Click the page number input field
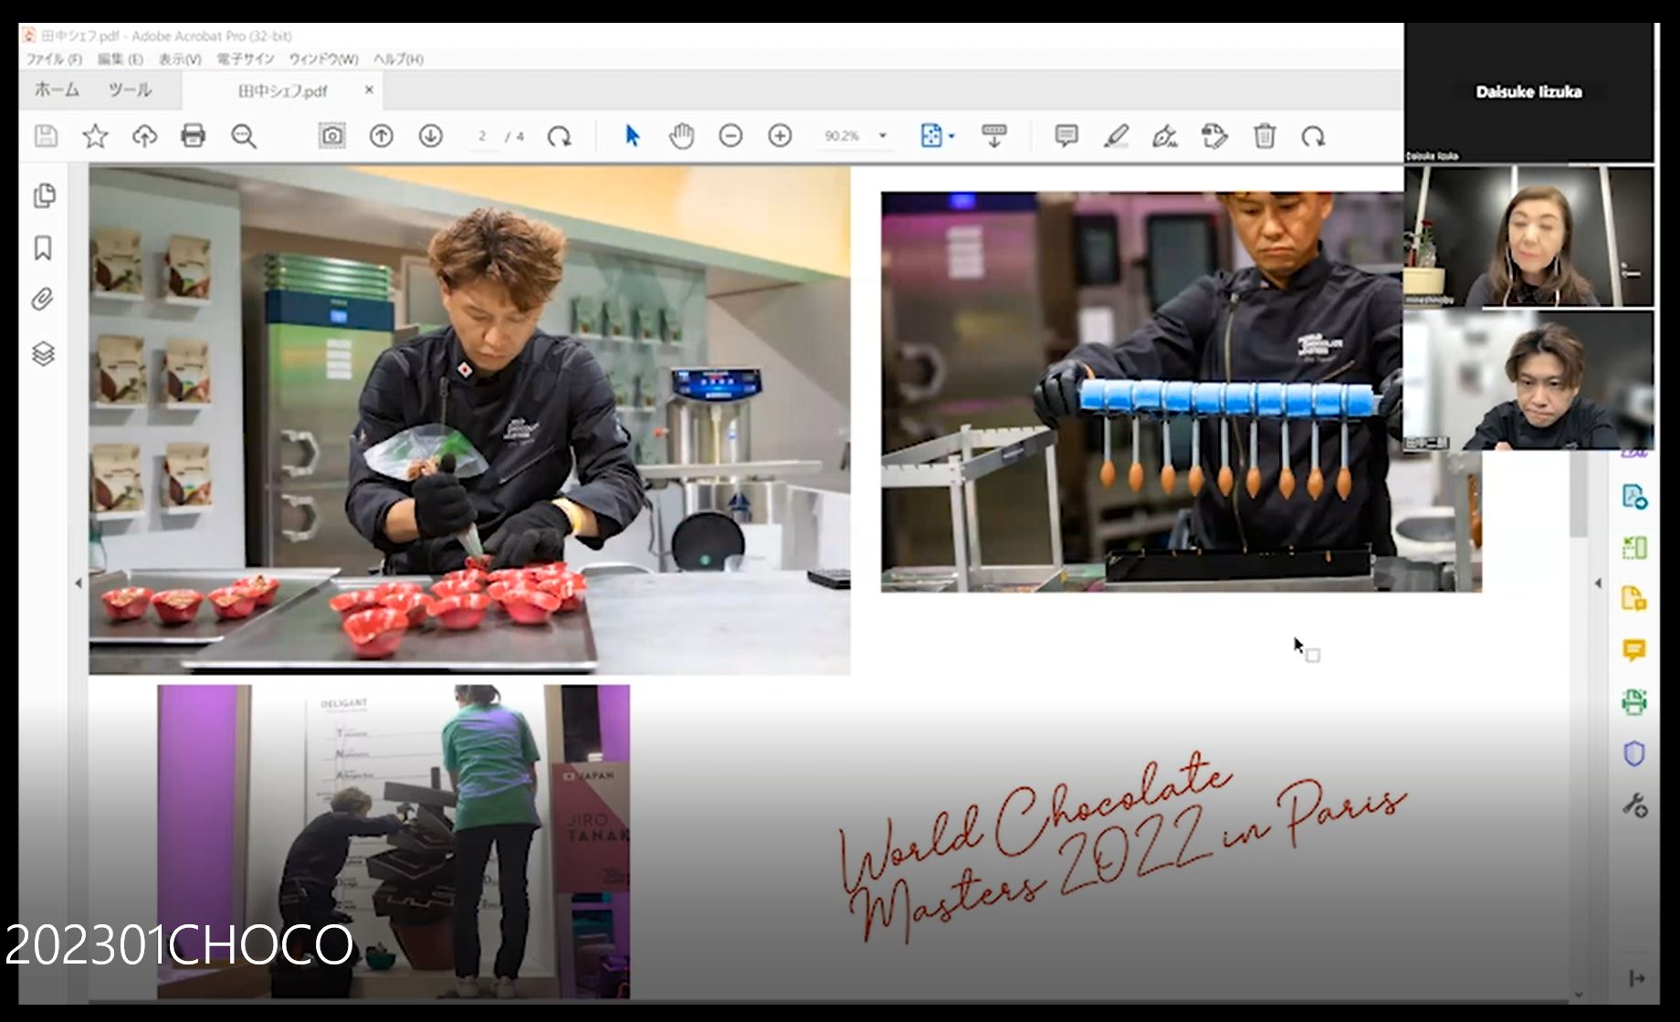The width and height of the screenshot is (1680, 1022). (x=482, y=136)
